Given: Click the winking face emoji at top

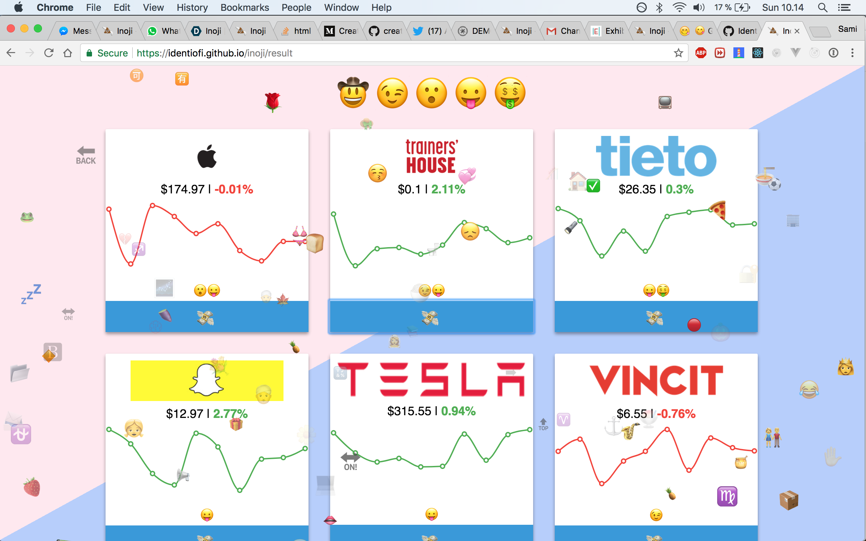Looking at the screenshot, I should click(392, 93).
